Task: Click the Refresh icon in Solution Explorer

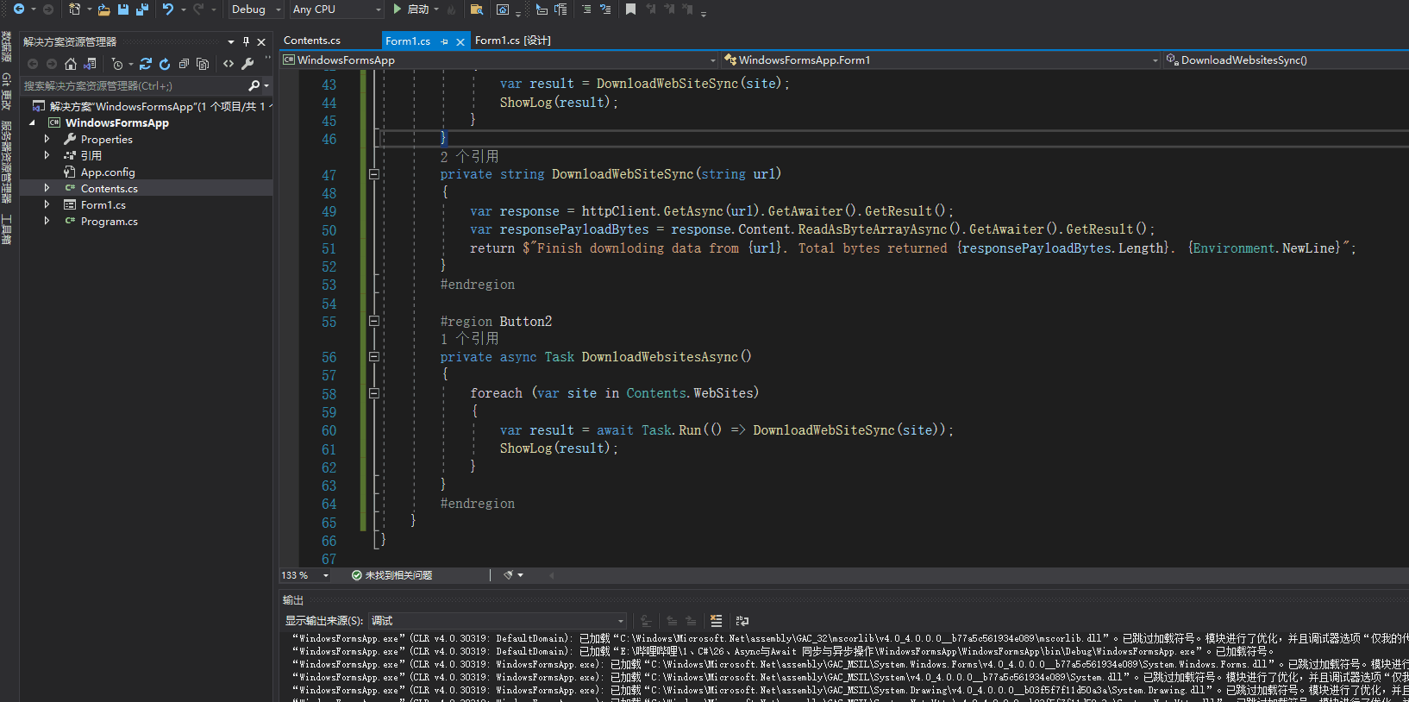Action: tap(165, 64)
